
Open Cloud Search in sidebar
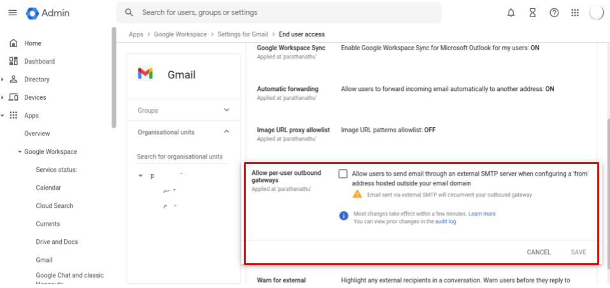click(55, 205)
